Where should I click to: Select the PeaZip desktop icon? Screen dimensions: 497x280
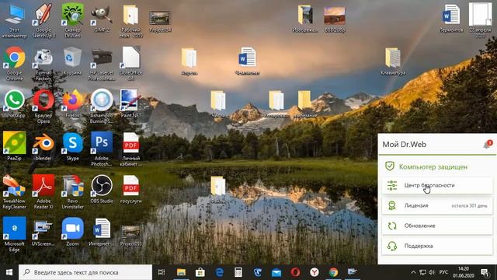pyautogui.click(x=14, y=146)
